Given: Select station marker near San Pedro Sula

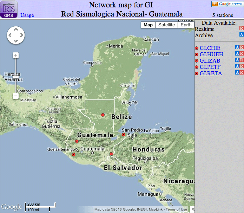Looking at the screenshot, I should click(124, 135).
